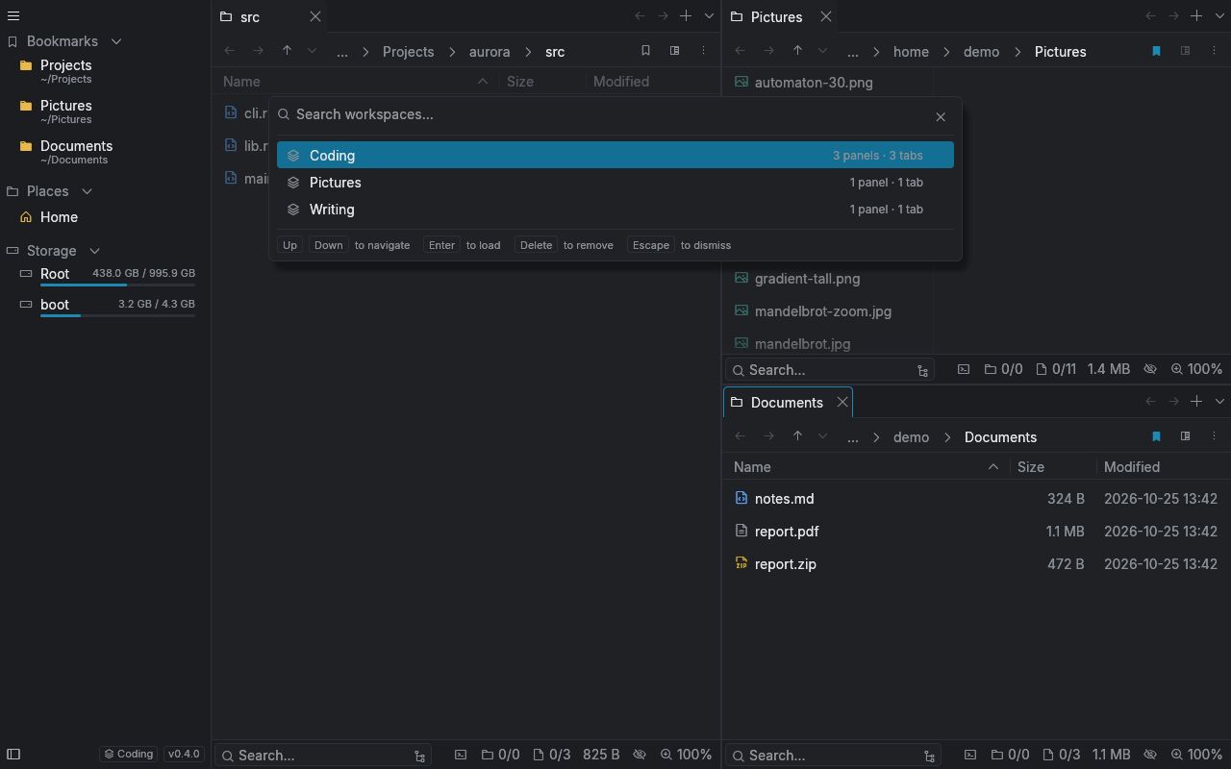This screenshot has height=769, width=1231.
Task: Go up one directory in Pictures panel
Action: tap(797, 51)
